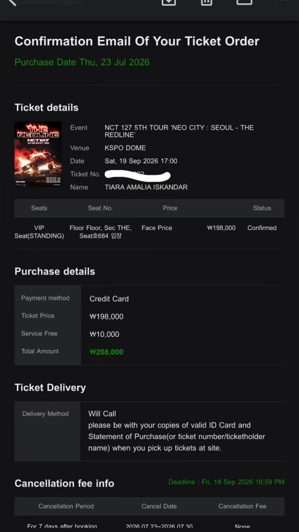Click the Cancellation Fee column header

point(243,506)
